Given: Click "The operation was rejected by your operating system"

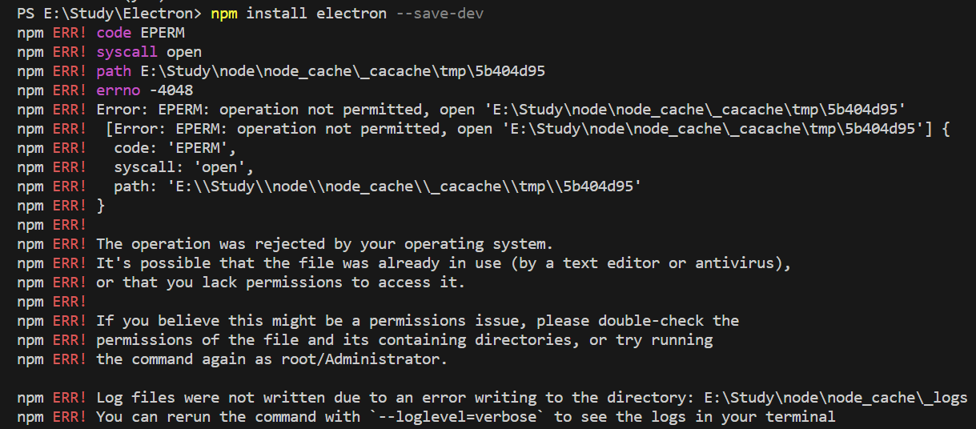Looking at the screenshot, I should (x=324, y=243).
